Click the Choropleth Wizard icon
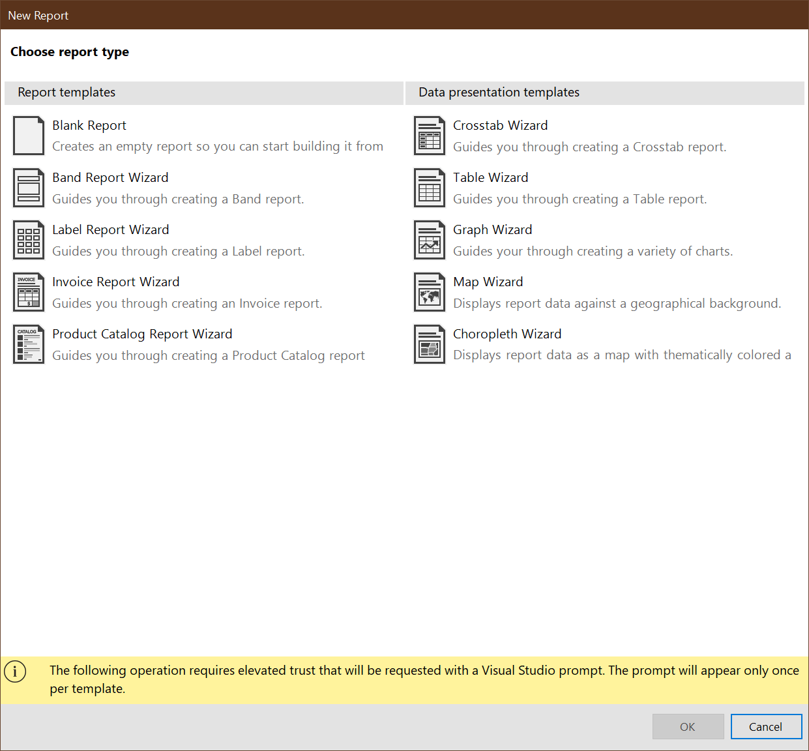 (429, 344)
